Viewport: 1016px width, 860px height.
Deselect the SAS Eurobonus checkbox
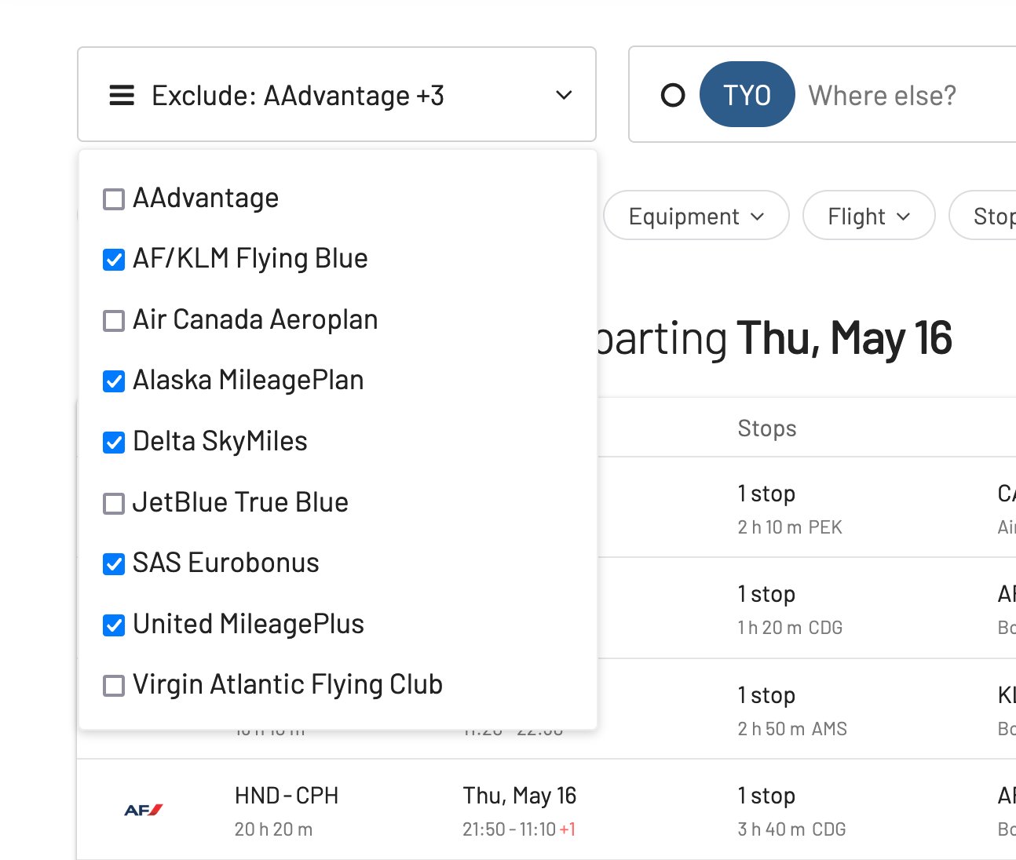[x=114, y=564]
